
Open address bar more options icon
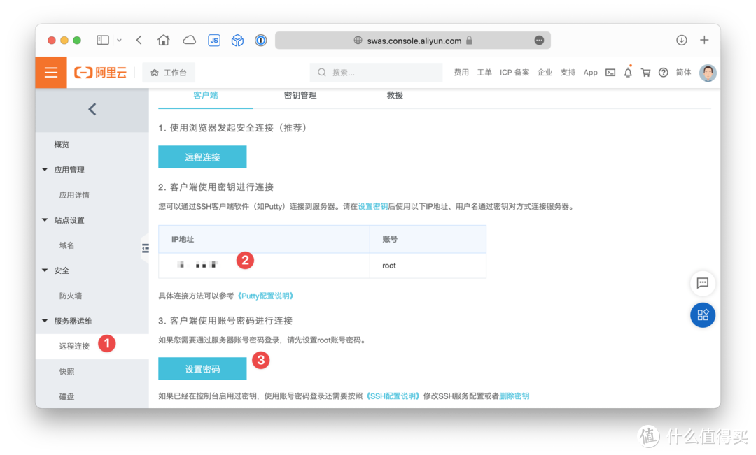539,41
